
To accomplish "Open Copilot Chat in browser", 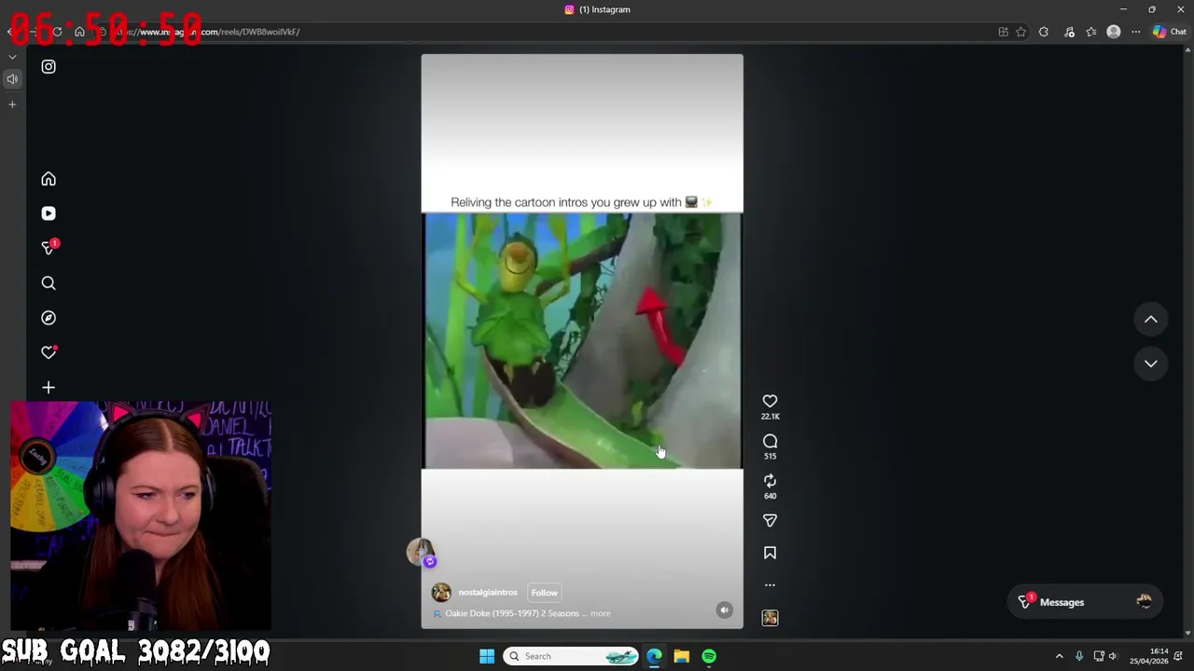I will click(1169, 32).
